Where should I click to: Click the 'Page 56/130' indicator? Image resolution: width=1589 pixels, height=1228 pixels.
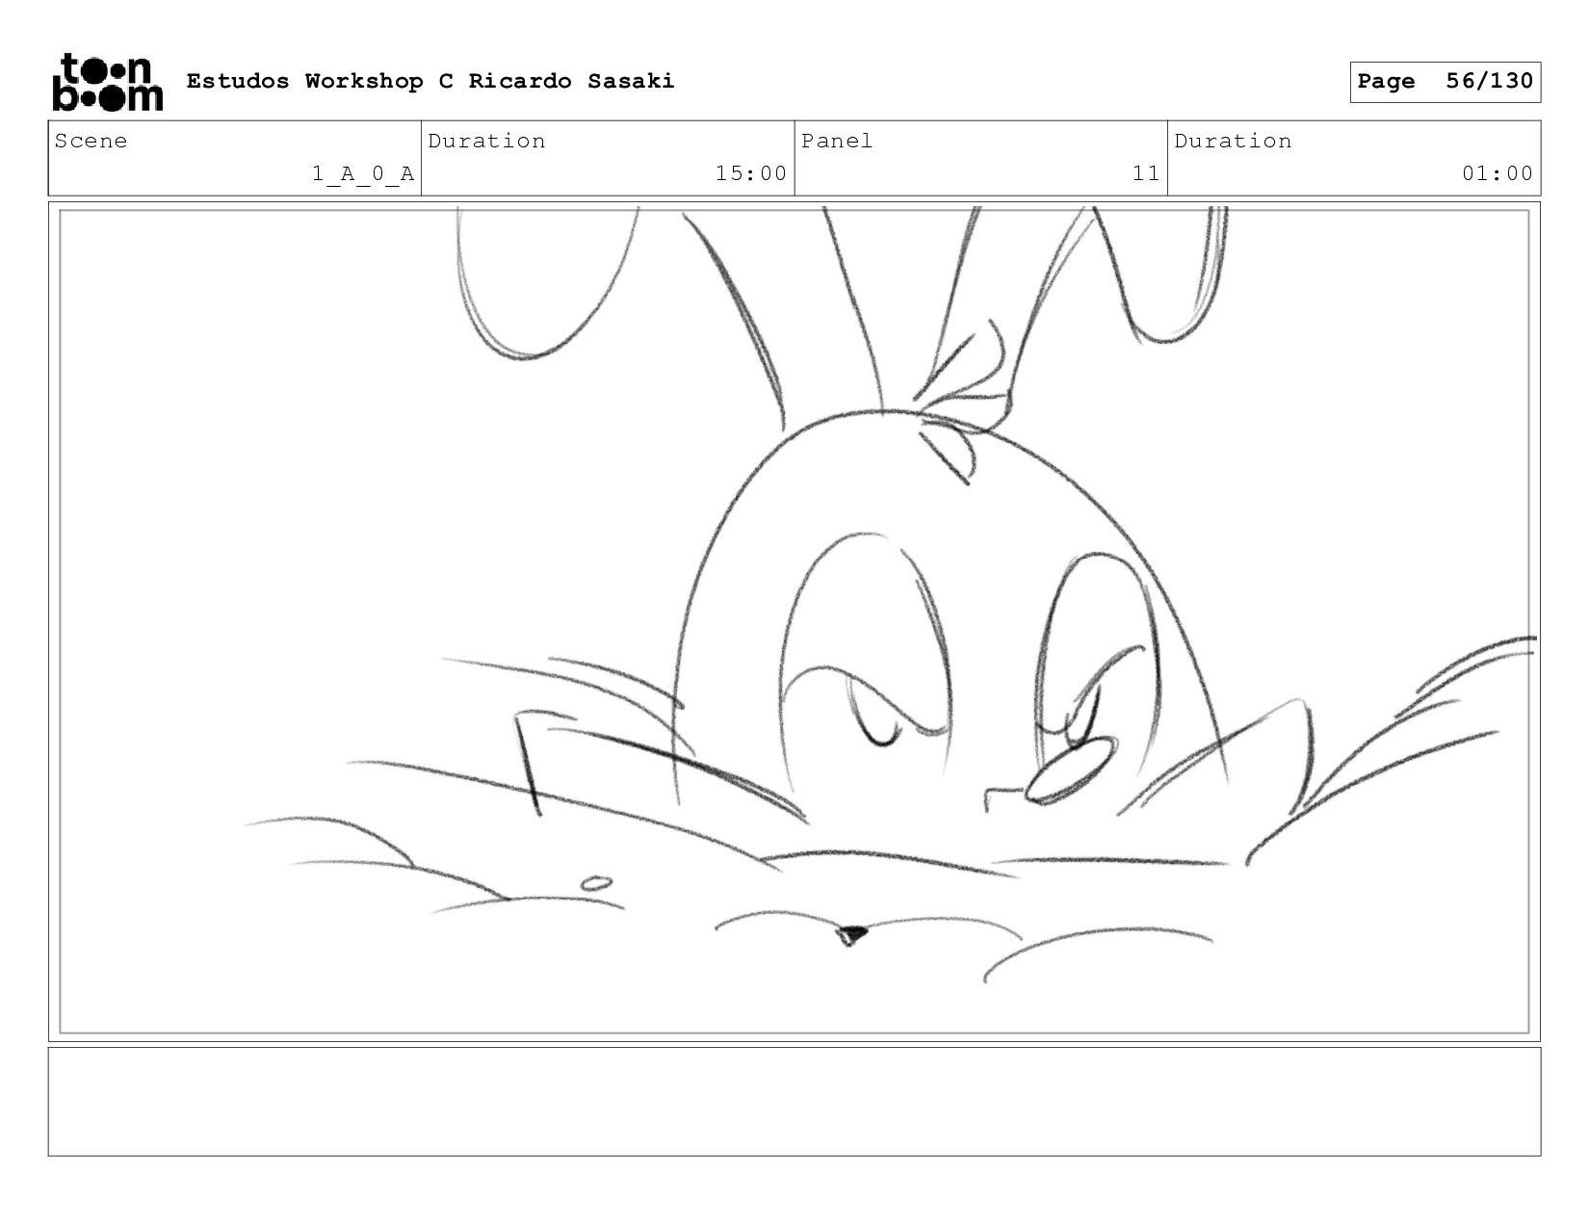coord(1445,82)
